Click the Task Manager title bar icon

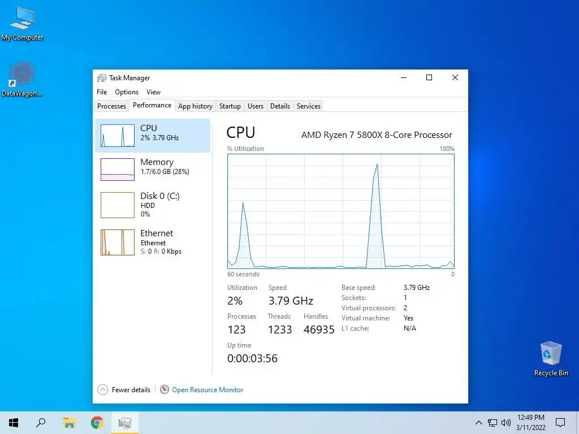pyautogui.click(x=102, y=78)
